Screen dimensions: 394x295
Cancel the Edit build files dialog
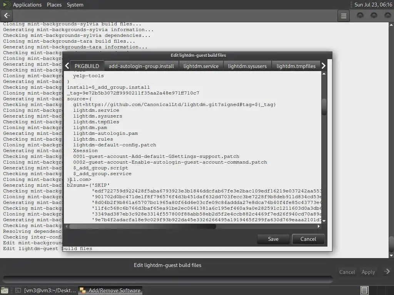(x=308, y=239)
